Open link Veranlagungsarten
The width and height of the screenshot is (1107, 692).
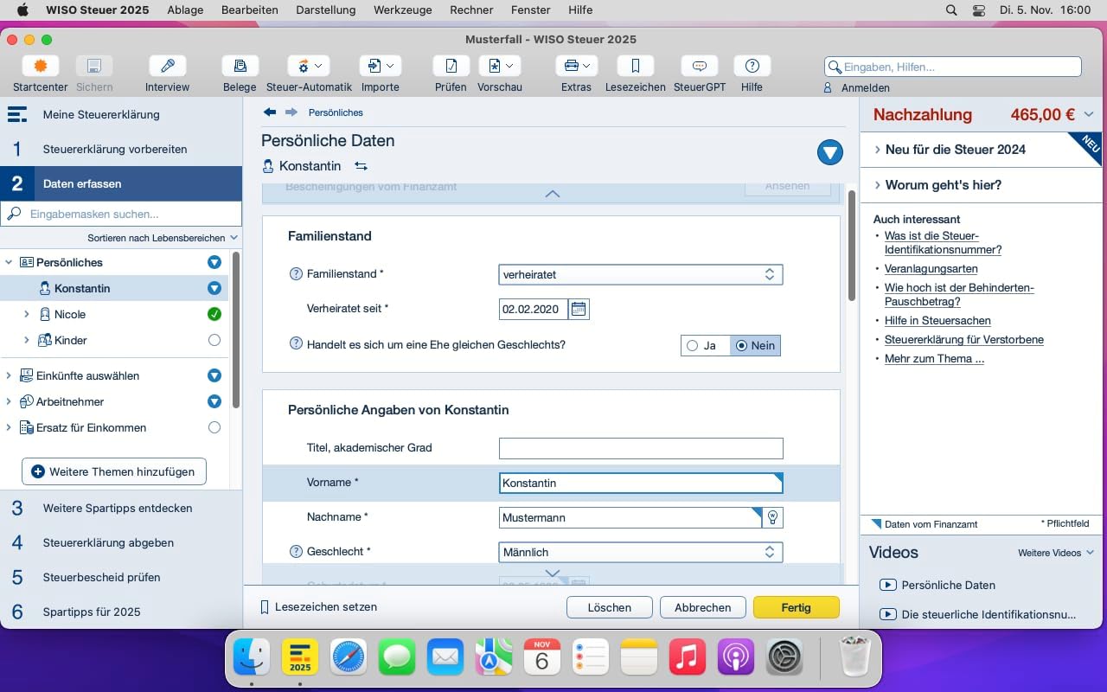pyautogui.click(x=931, y=269)
